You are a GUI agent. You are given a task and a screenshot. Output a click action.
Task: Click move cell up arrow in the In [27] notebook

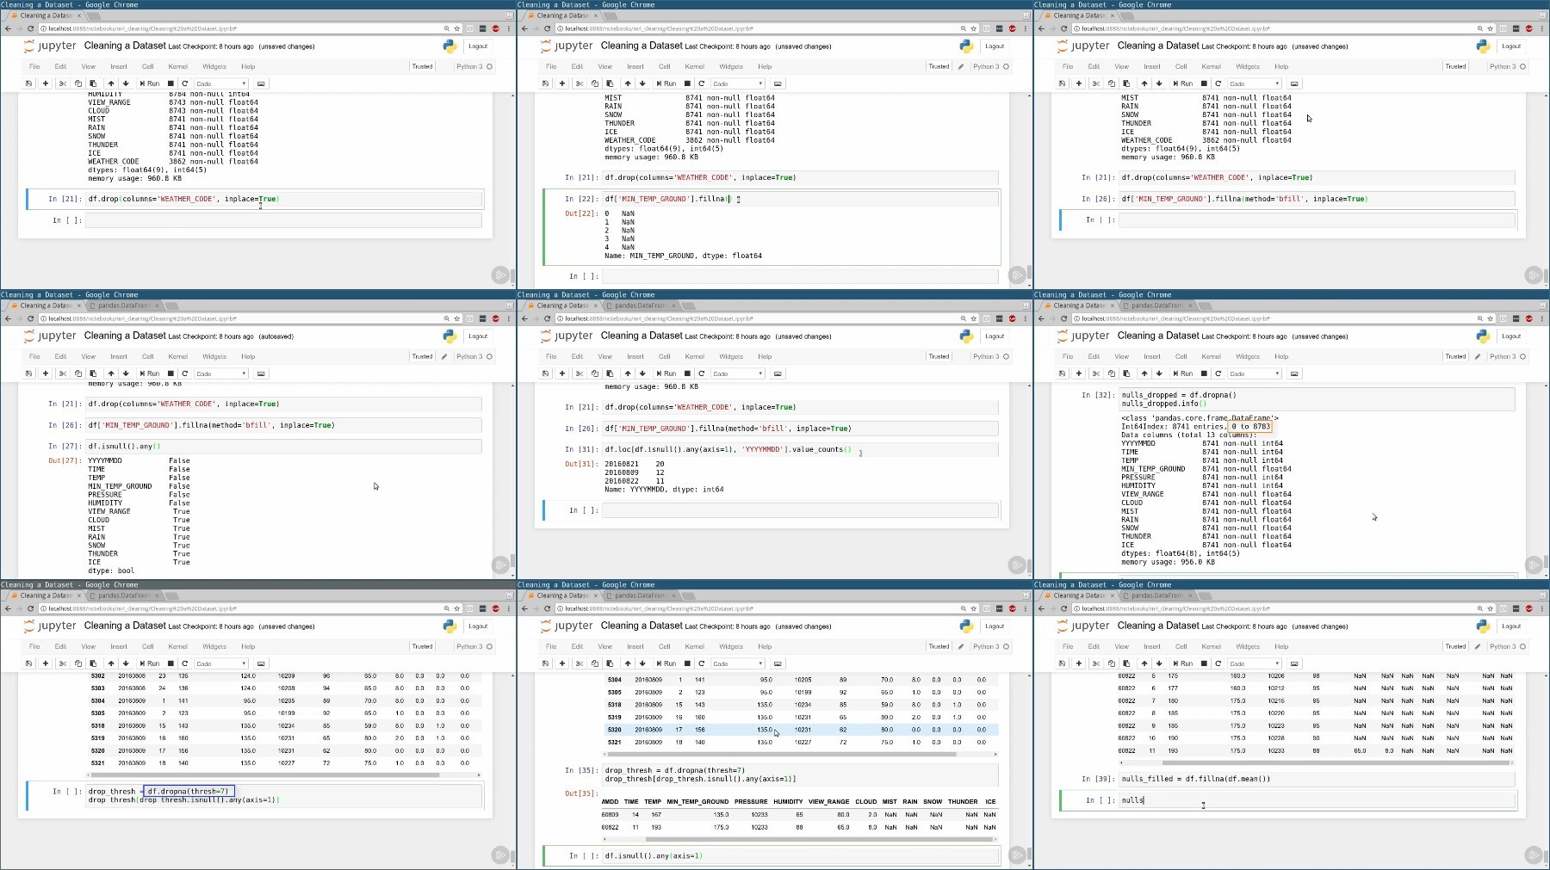point(111,373)
